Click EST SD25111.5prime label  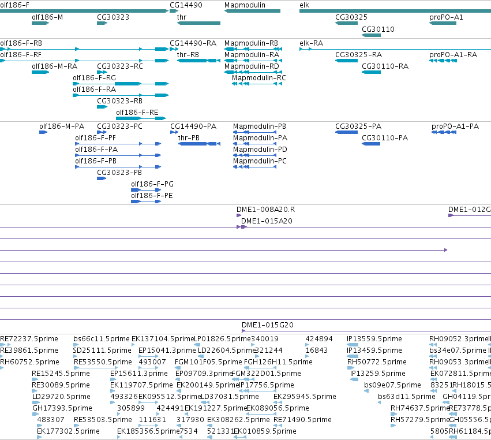102,350
